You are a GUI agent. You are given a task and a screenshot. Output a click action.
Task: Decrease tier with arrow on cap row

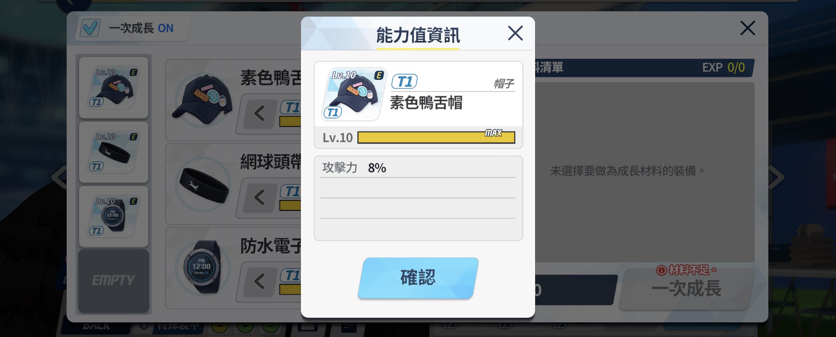[x=260, y=113]
